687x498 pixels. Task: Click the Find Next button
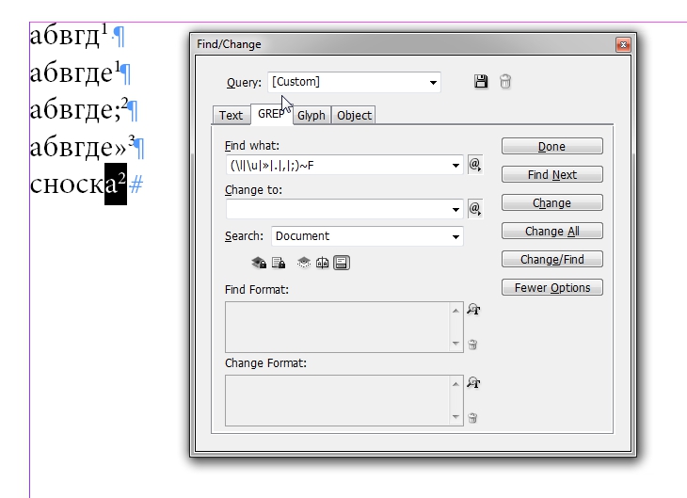click(552, 174)
